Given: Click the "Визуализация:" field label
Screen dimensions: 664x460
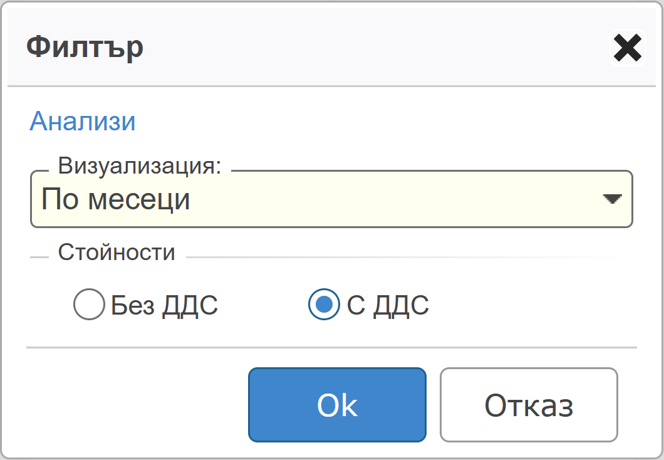Looking at the screenshot, I should 140,166.
